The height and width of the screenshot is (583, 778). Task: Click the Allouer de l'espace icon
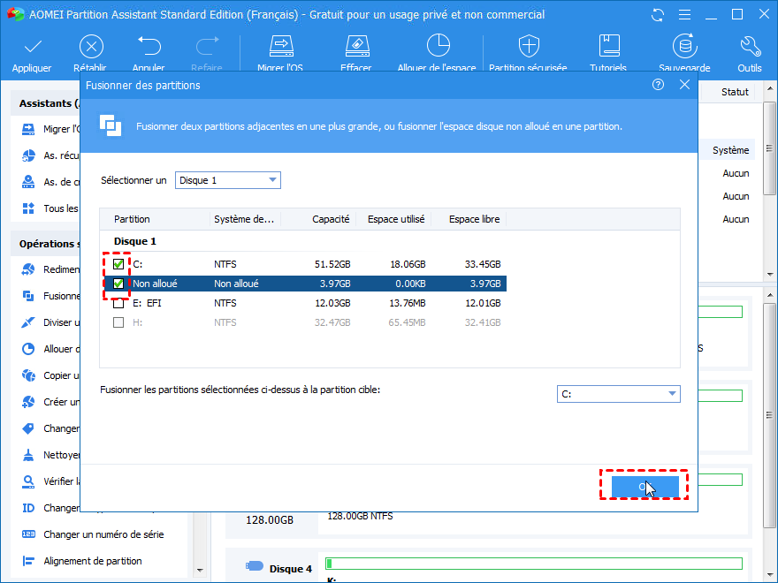437,47
